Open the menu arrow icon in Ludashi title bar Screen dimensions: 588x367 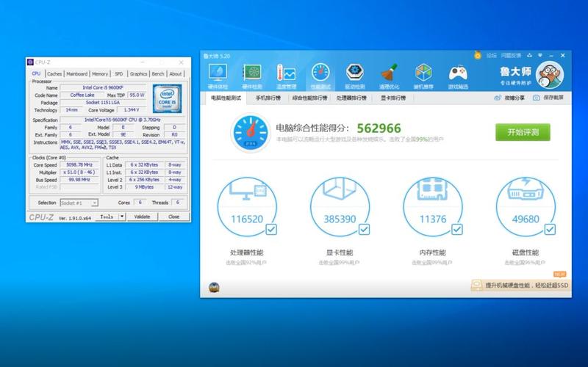pyautogui.click(x=540, y=56)
